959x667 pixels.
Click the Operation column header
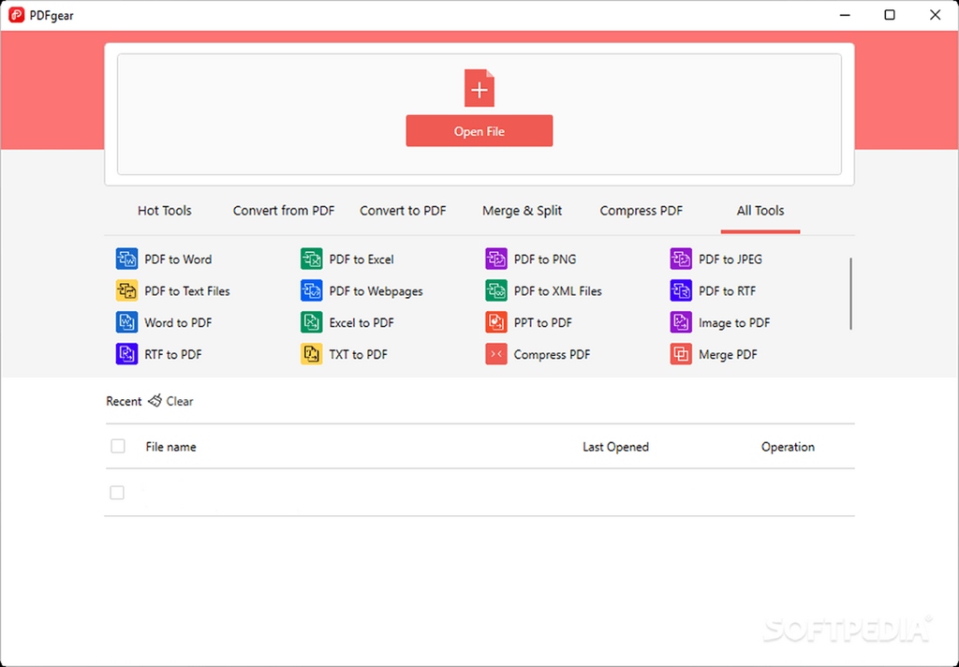click(x=788, y=447)
